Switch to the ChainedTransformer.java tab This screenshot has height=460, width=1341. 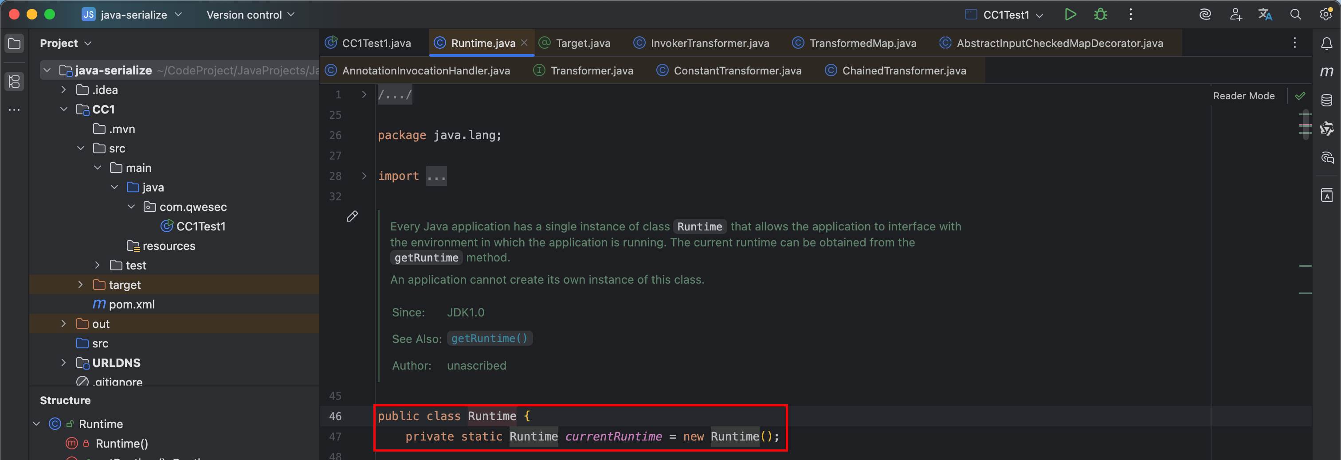click(903, 71)
